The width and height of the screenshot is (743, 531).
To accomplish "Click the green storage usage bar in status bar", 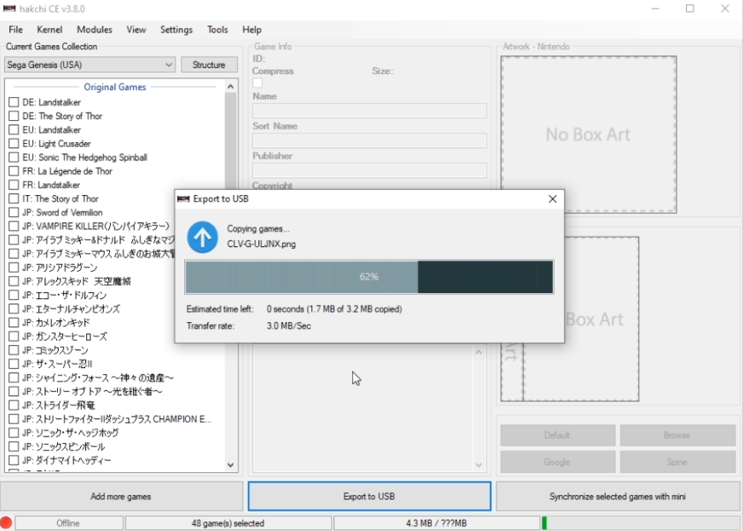I will point(544,523).
